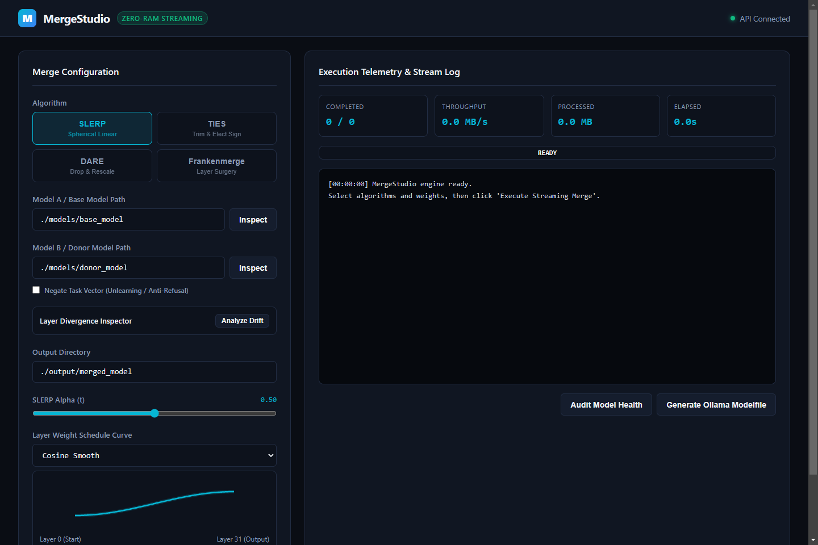This screenshot has width=818, height=545.
Task: Click the SLERP Alpha 0.50 value label
Action: (x=269, y=400)
